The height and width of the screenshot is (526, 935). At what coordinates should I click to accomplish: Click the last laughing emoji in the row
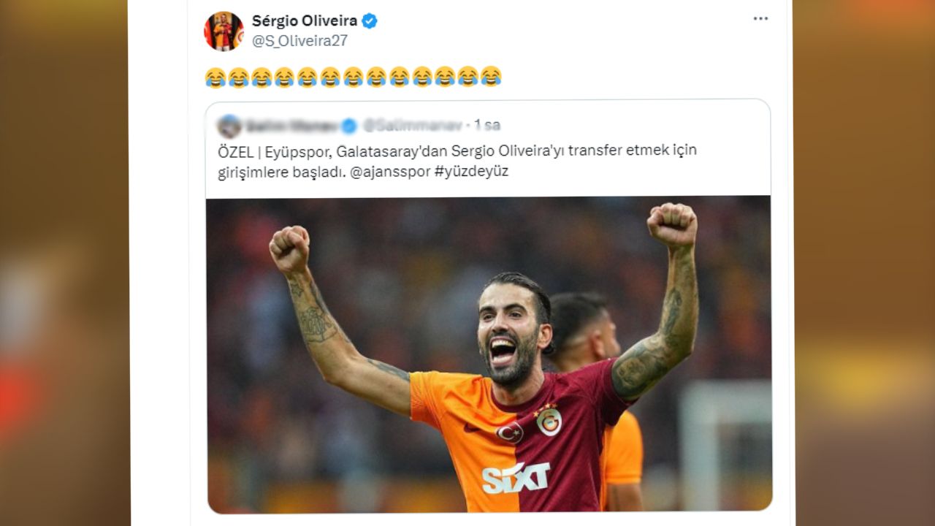click(491, 77)
